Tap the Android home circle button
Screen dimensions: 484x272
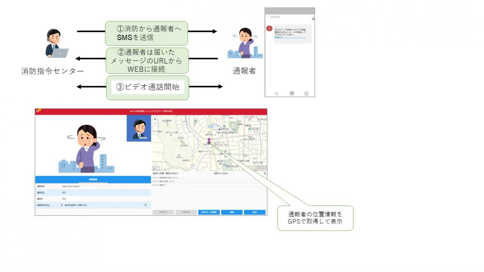point(292,94)
